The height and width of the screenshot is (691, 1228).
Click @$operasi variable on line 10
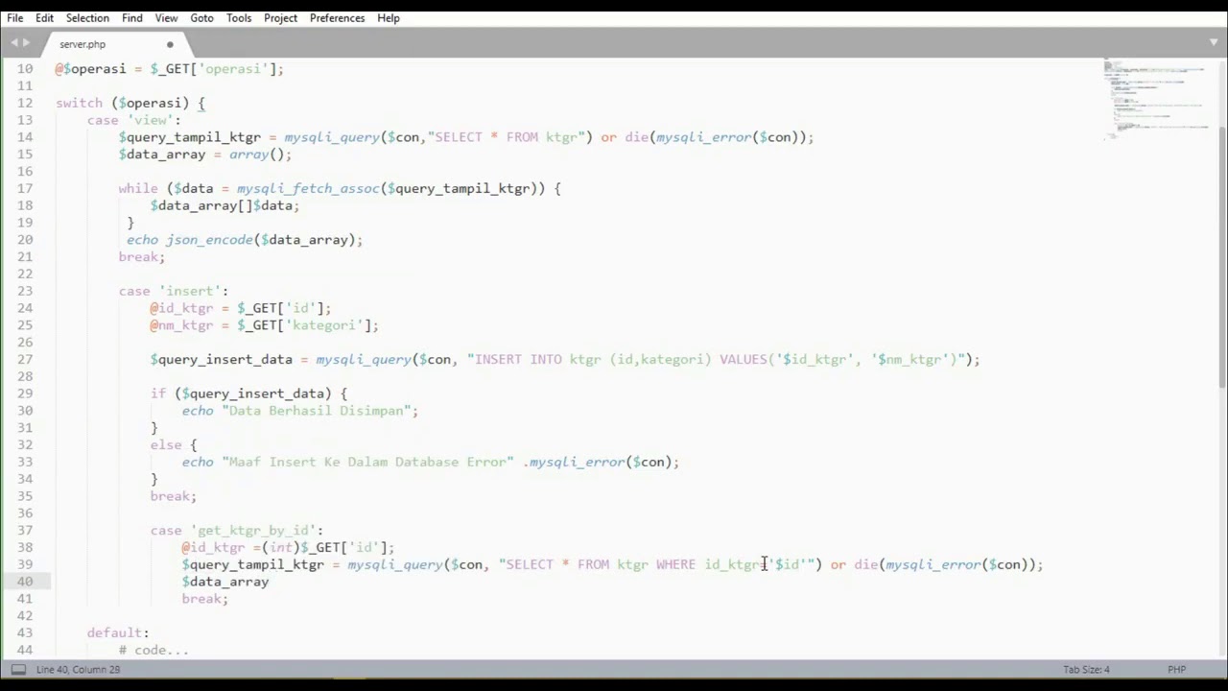(x=91, y=69)
